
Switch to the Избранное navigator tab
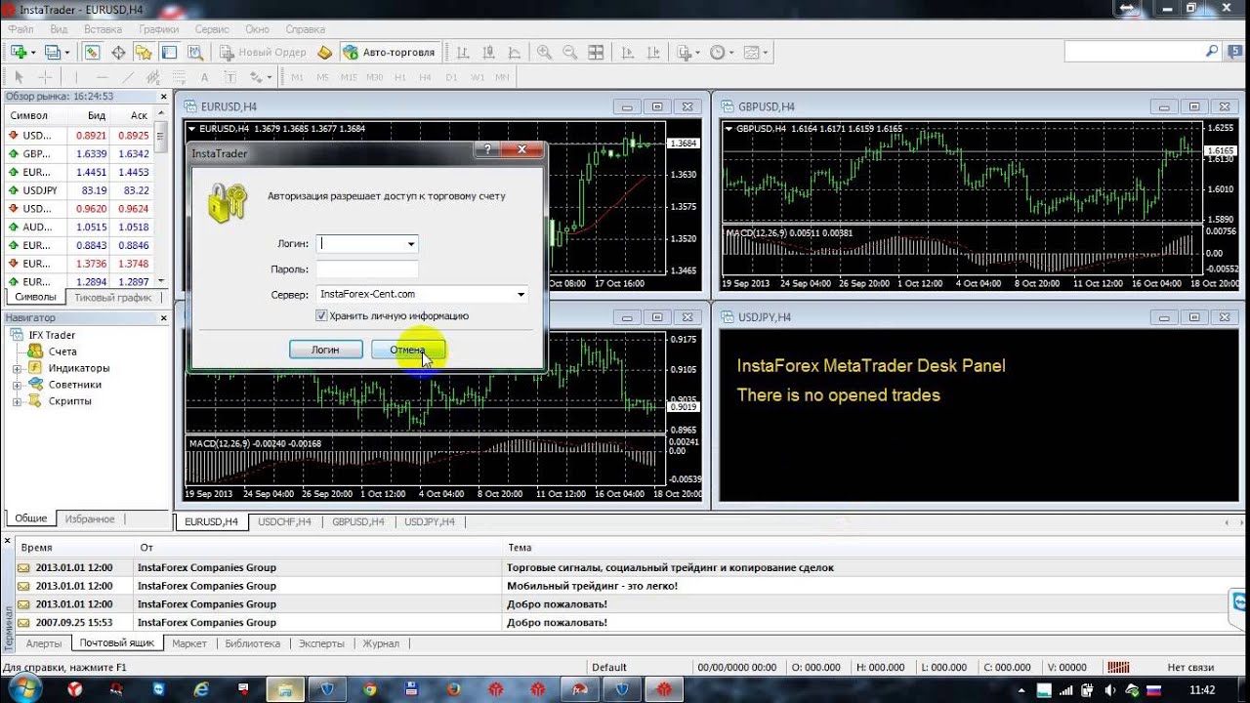point(90,519)
